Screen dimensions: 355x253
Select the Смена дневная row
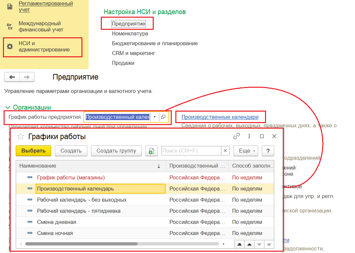click(x=145, y=222)
